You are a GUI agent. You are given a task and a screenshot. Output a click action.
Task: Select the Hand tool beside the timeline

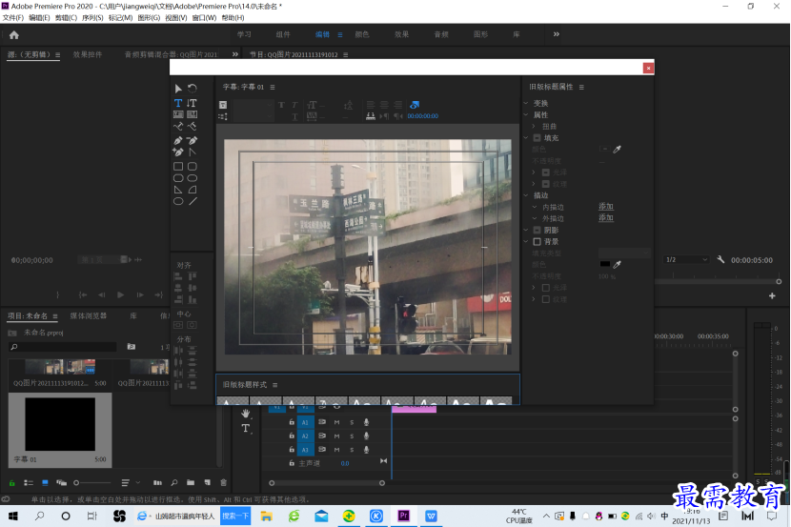pos(246,414)
